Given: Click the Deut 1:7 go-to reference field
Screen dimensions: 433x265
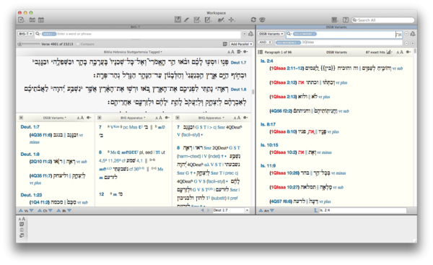Looking at the screenshot, I should [229, 210].
